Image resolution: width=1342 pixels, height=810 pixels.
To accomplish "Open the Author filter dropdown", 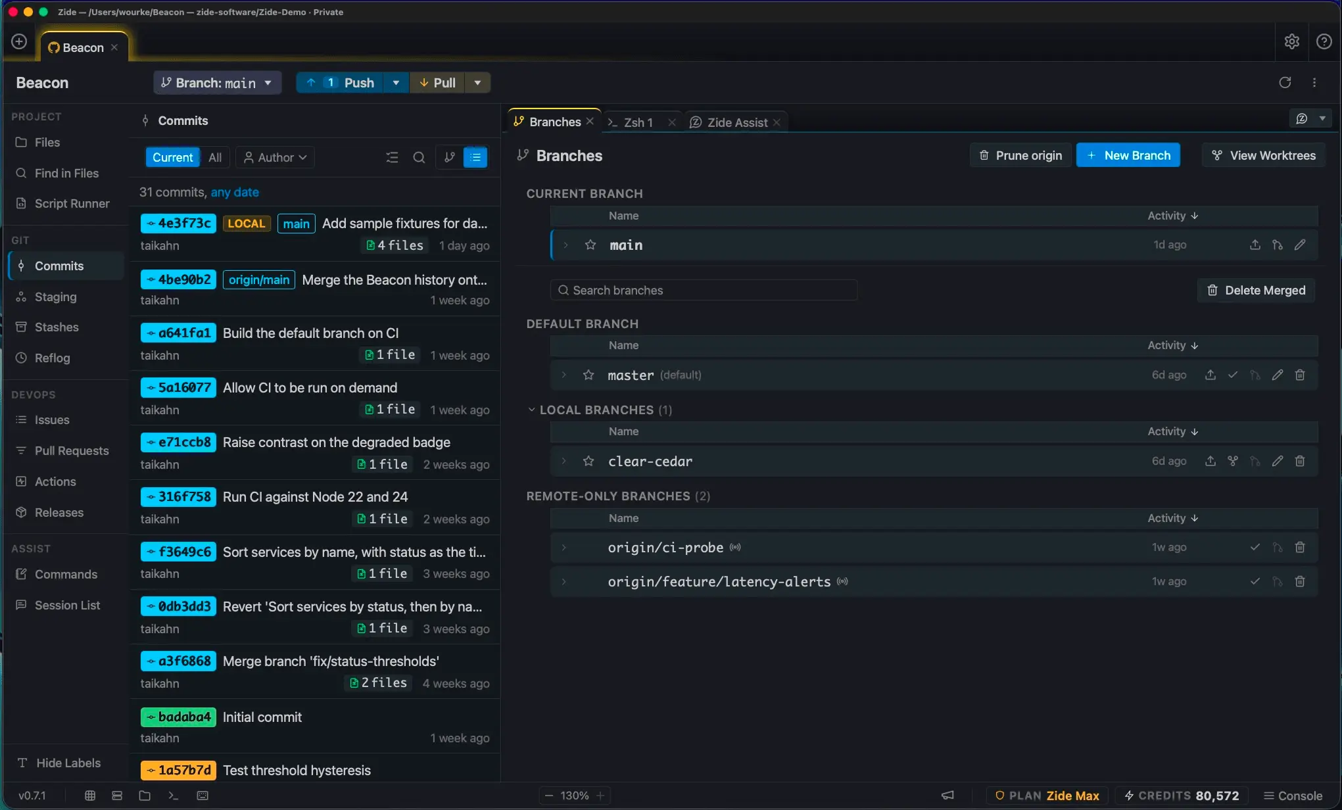I will pyautogui.click(x=275, y=157).
